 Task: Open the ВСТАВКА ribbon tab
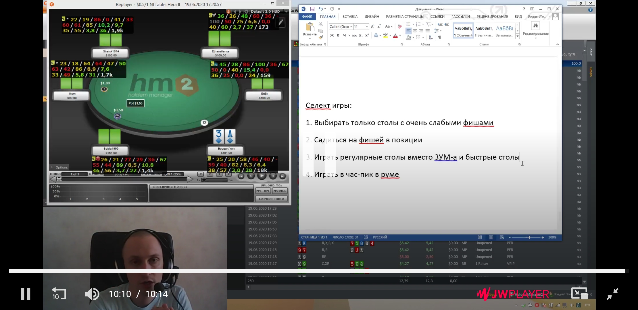[x=350, y=17]
